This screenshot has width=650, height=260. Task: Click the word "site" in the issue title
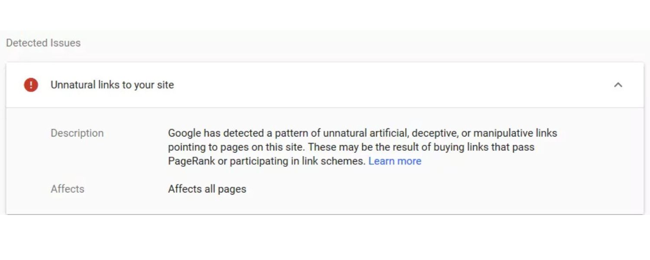[166, 85]
